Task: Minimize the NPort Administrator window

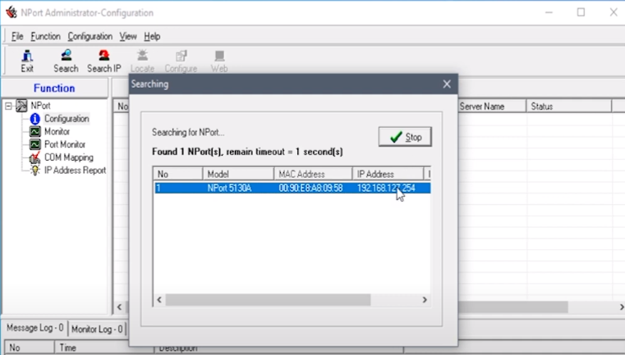Action: point(549,12)
